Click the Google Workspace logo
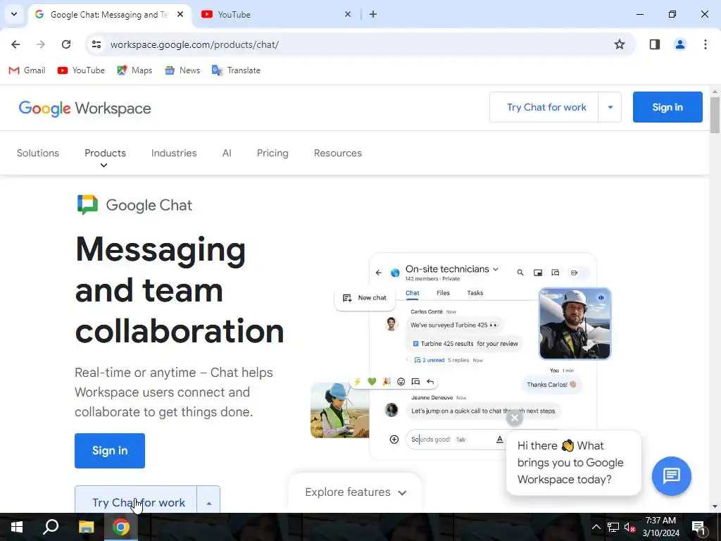Viewport: 721px width, 541px height. pyautogui.click(x=84, y=108)
